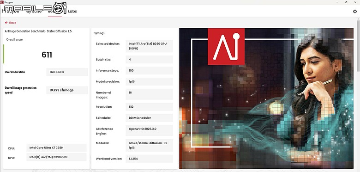Click the Overall score label
Image resolution: width=360 pixels, height=172 pixels.
[x=14, y=40]
